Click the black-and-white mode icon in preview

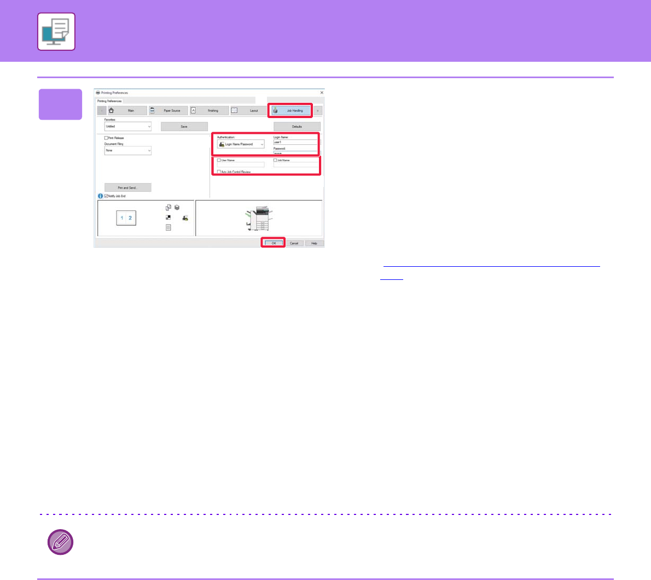tap(168, 218)
